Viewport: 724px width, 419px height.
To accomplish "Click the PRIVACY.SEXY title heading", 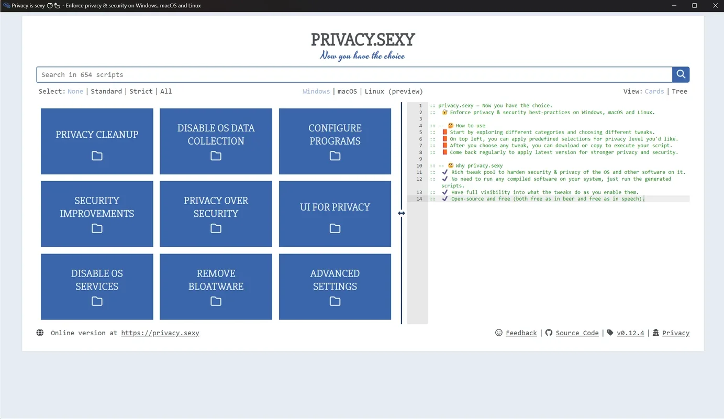I will tap(363, 40).
